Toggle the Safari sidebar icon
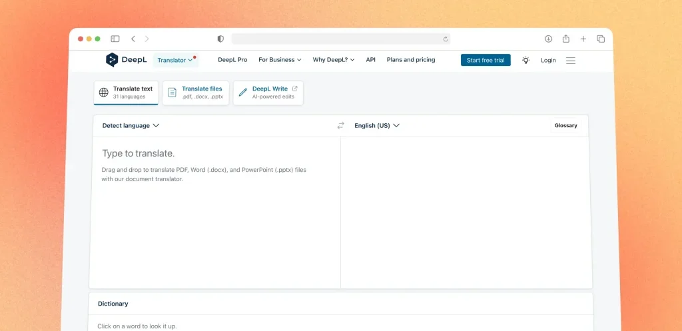 (x=115, y=39)
